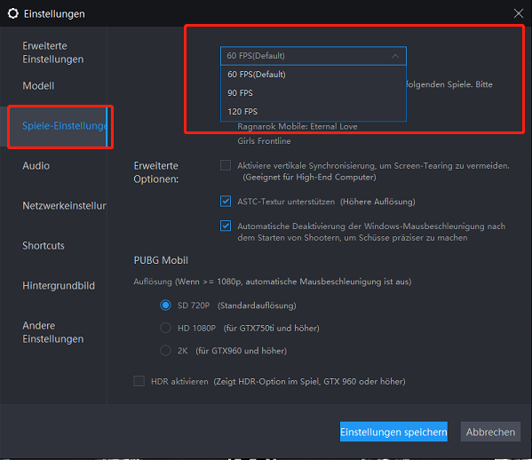Enable HDR aktivieren checkbox
The height and width of the screenshot is (460, 532).
pyautogui.click(x=139, y=381)
